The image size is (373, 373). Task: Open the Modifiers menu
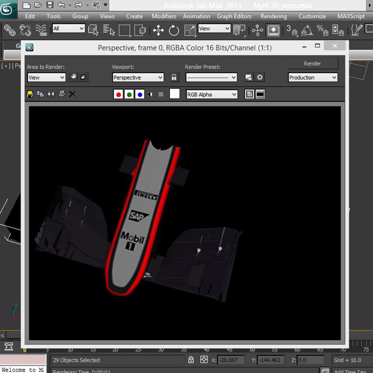(164, 16)
